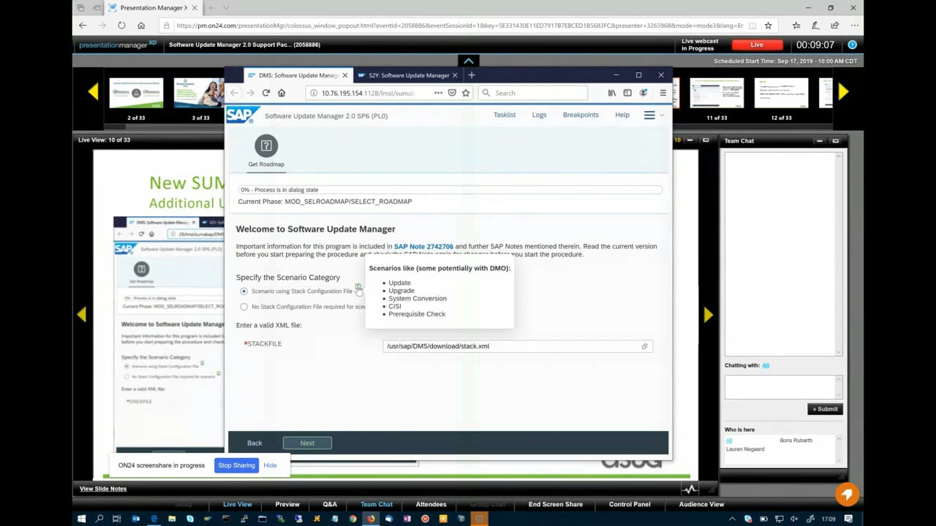Click Stop Sharing button
Viewport: 936px width, 526px height.
(x=236, y=465)
